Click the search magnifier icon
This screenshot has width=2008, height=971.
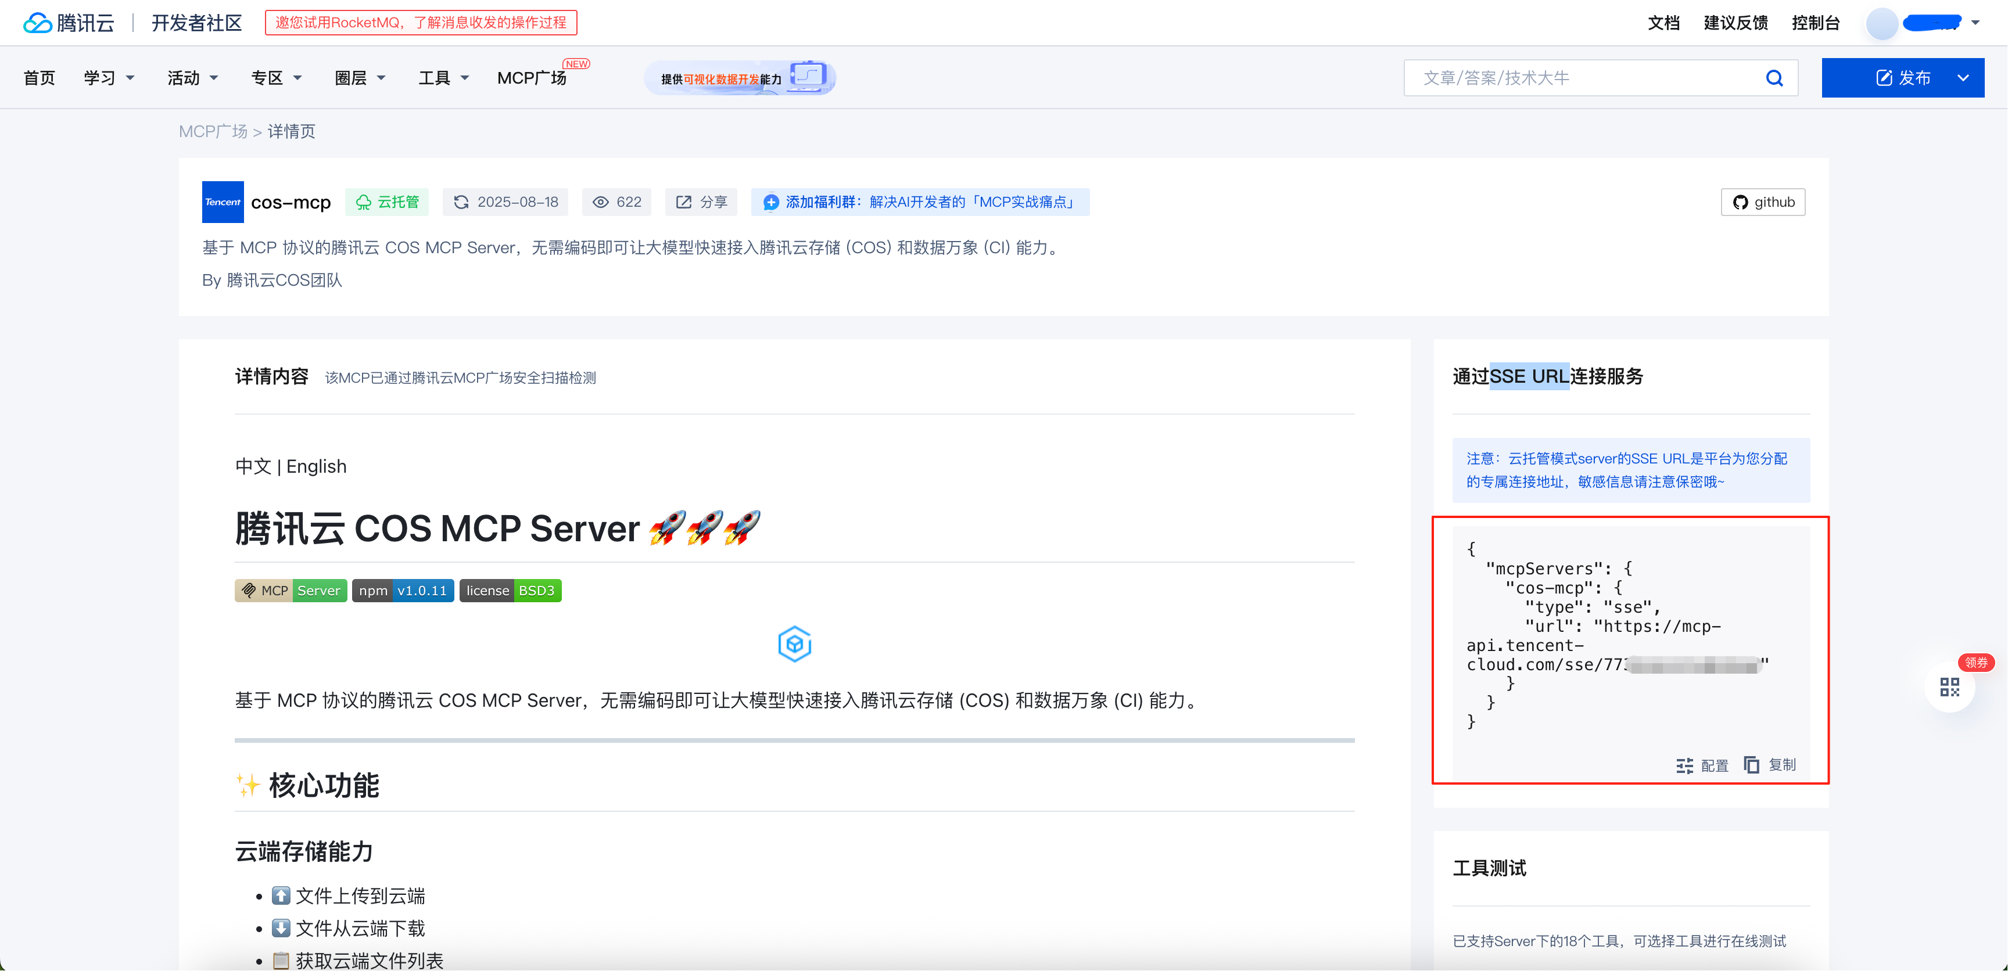point(1774,78)
